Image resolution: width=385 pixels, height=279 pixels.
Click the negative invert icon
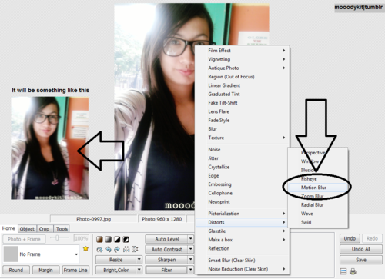[126, 240]
